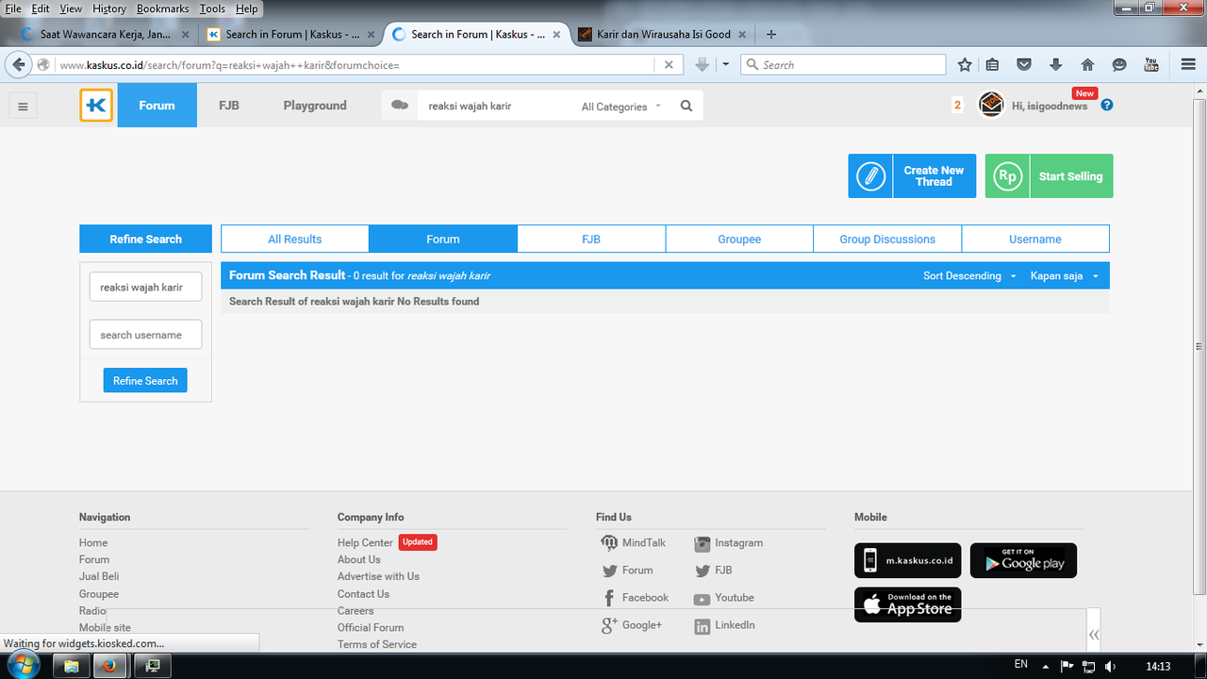Open the address bar history dropdown arrow
The height and width of the screenshot is (679, 1207).
[725, 65]
